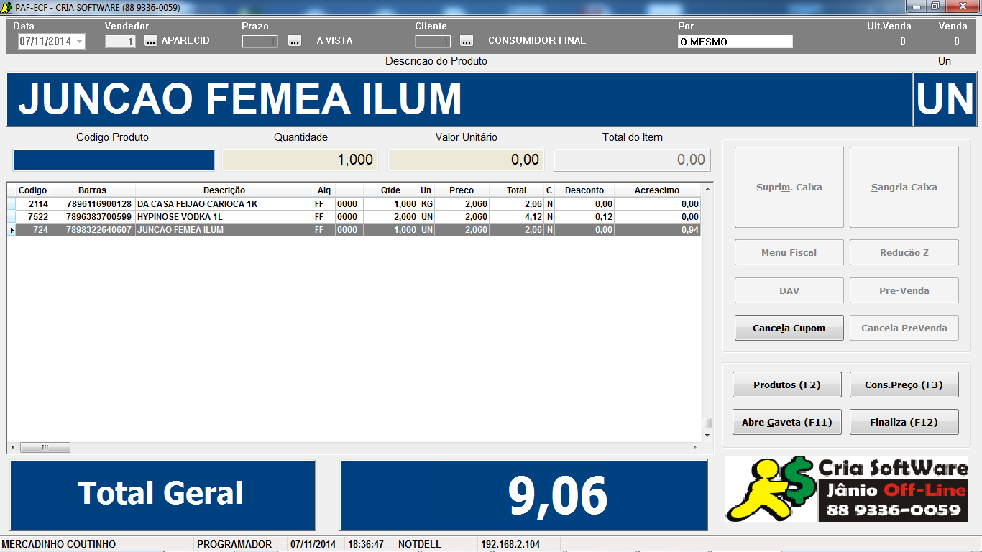Click the grid's vertical scroll down arrow
The width and height of the screenshot is (982, 552).
coord(707,435)
